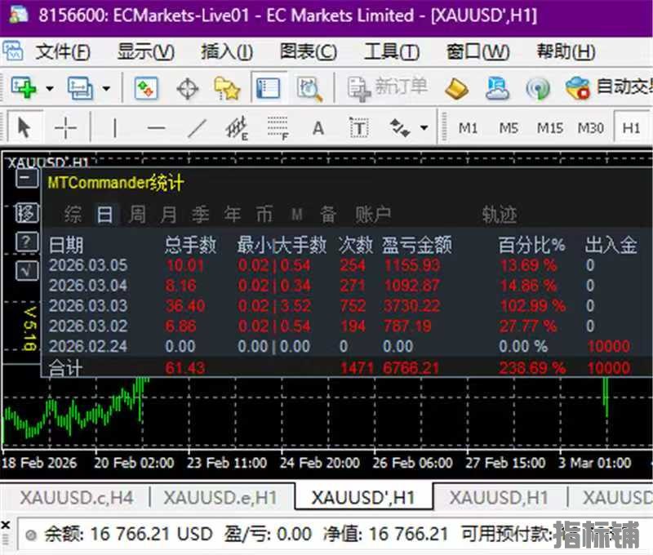Screen dimensions: 653x555
Task: Open the arrow objects dropdown
Action: [422, 128]
